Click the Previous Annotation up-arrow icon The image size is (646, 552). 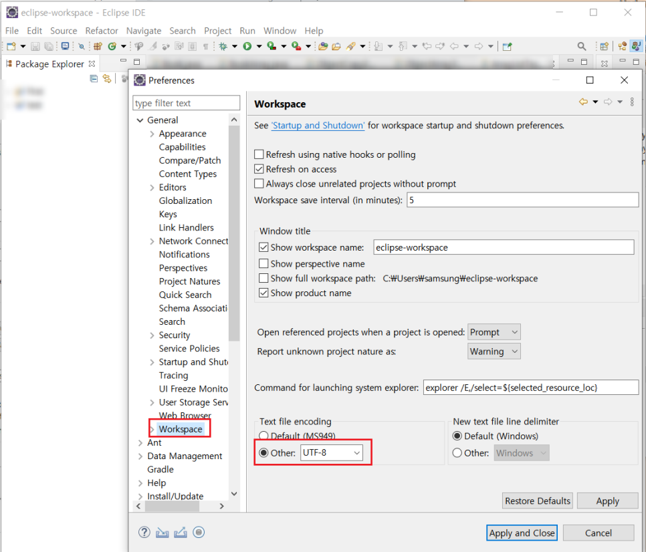(x=403, y=46)
